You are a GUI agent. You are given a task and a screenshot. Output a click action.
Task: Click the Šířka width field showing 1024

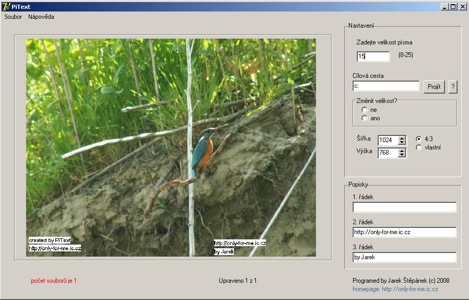pyautogui.click(x=388, y=140)
